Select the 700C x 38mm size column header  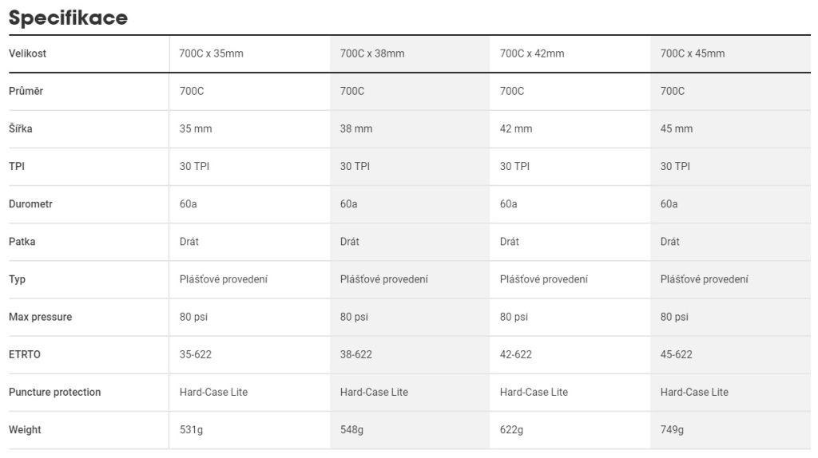372,53
